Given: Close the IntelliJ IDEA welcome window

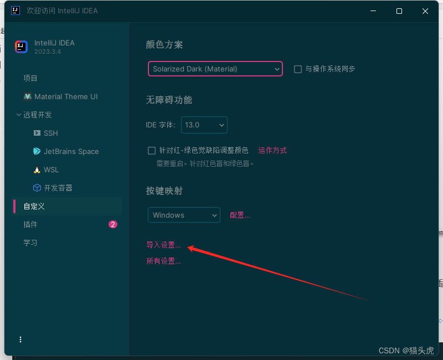Looking at the screenshot, I should (x=425, y=11).
